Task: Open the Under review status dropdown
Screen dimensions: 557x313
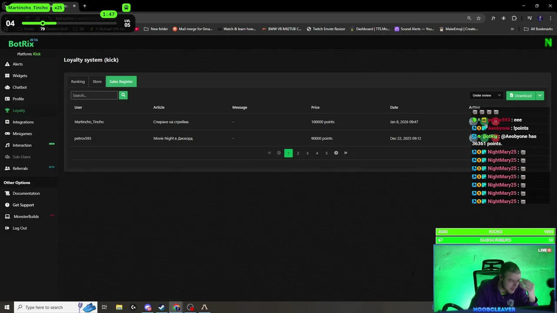Action: pyautogui.click(x=487, y=95)
